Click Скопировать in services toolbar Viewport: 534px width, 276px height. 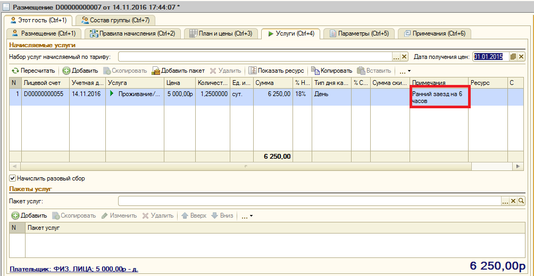pos(125,71)
